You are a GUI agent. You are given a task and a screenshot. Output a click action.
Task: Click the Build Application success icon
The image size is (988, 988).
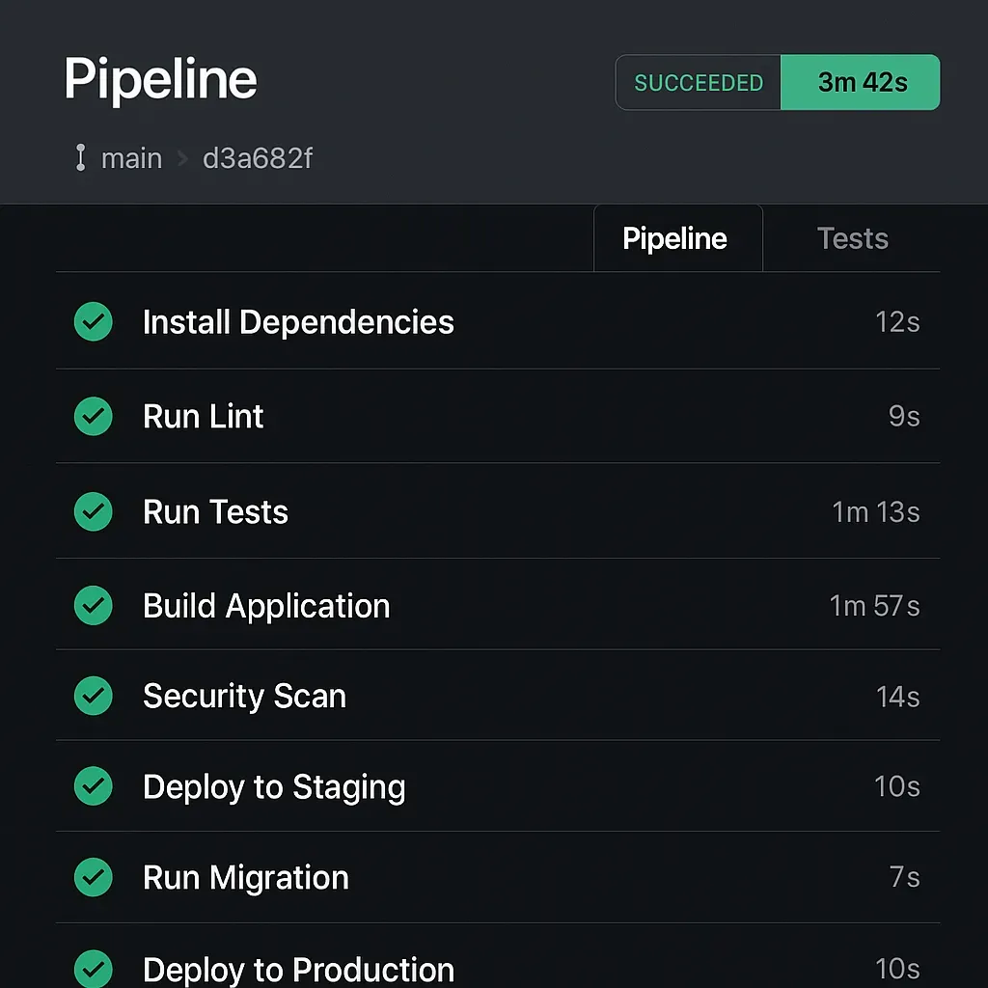94,606
